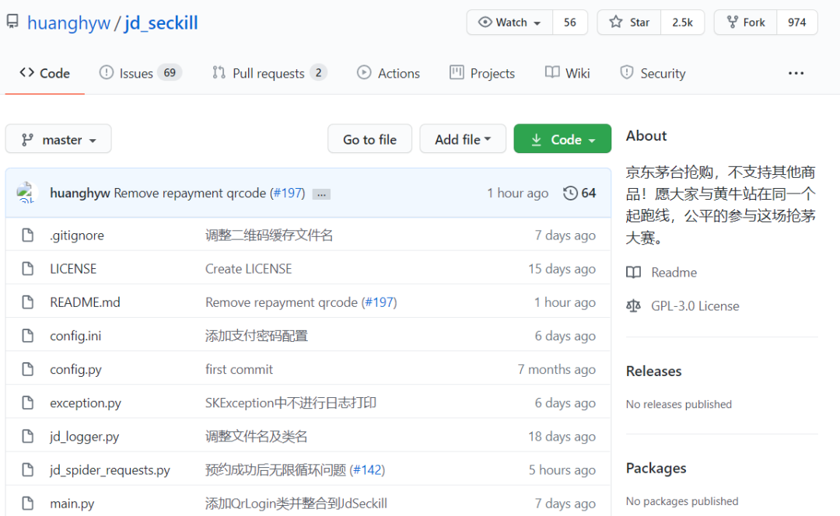840x516 pixels.
Task: Open the exception.py file
Action: [x=86, y=403]
